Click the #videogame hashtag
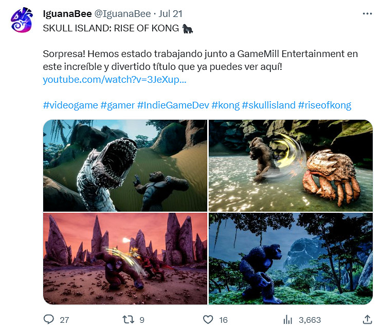 [70, 105]
